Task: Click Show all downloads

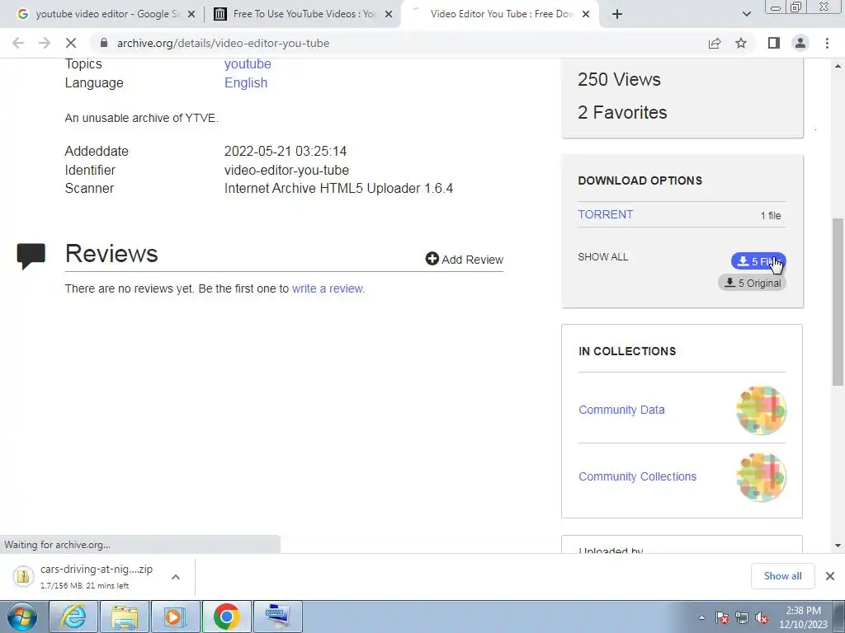Action: point(782,576)
